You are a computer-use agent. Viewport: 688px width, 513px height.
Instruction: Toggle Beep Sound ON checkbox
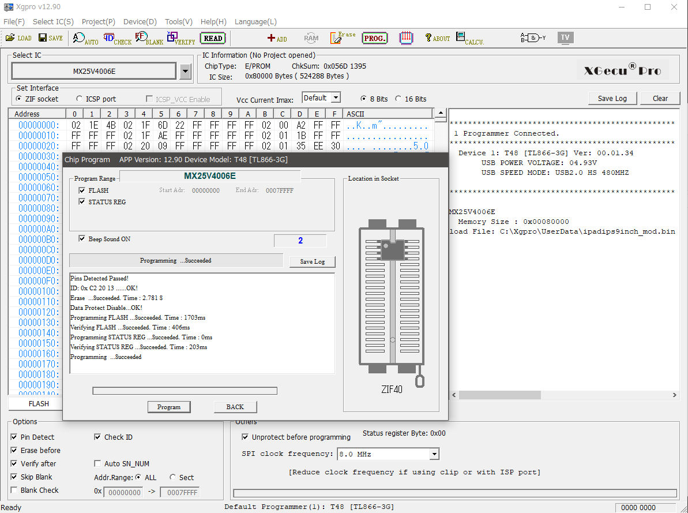[82, 238]
